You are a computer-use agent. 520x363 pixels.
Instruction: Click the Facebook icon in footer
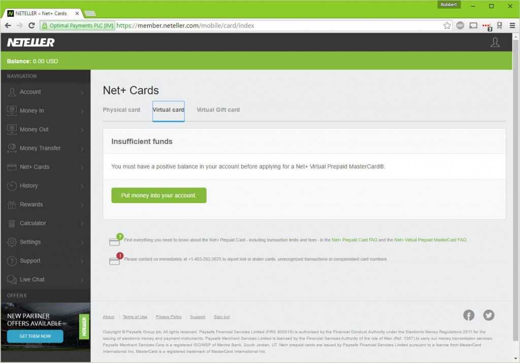pyautogui.click(x=469, y=315)
